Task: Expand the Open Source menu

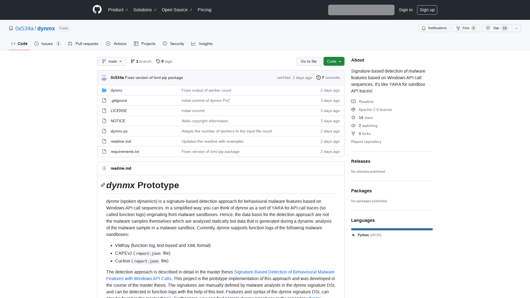Action: [177, 10]
